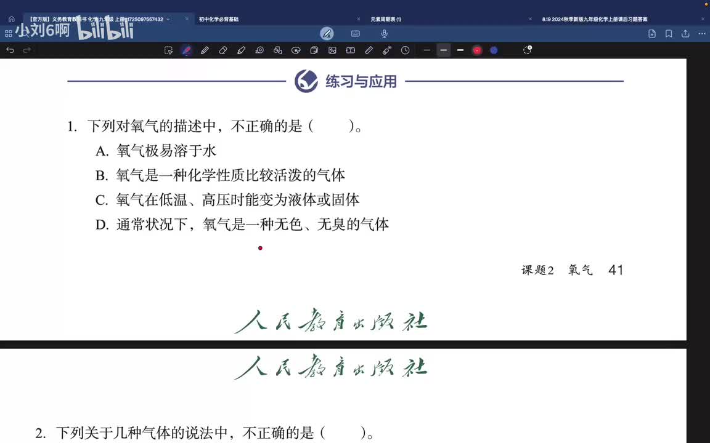The image size is (710, 443).
Task: Choose the eraser tool
Action: [222, 50]
